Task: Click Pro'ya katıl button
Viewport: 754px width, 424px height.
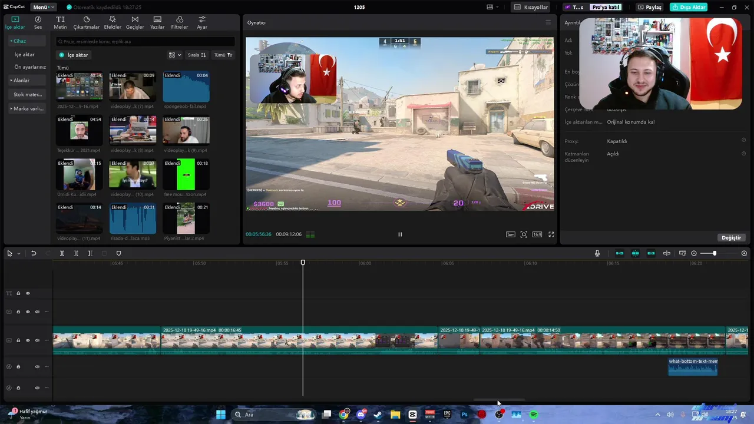Action: pos(606,7)
